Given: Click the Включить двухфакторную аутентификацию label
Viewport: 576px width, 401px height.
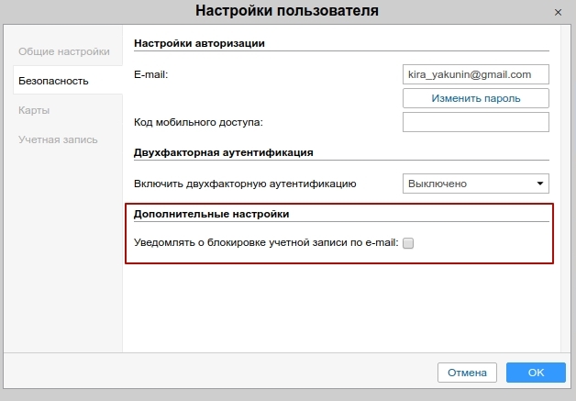Looking at the screenshot, I should pyautogui.click(x=245, y=184).
